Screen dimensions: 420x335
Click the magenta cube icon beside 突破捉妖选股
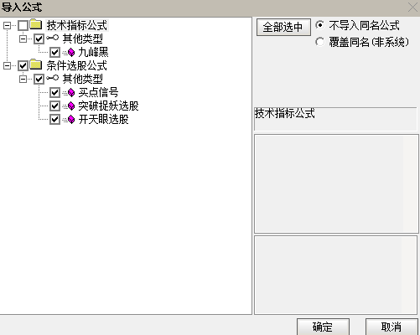pyautogui.click(x=71, y=106)
